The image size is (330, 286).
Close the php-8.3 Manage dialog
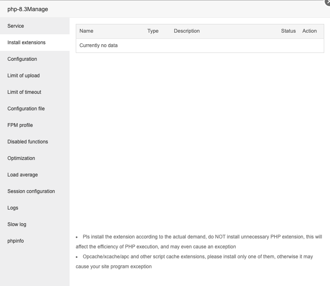click(328, 2)
